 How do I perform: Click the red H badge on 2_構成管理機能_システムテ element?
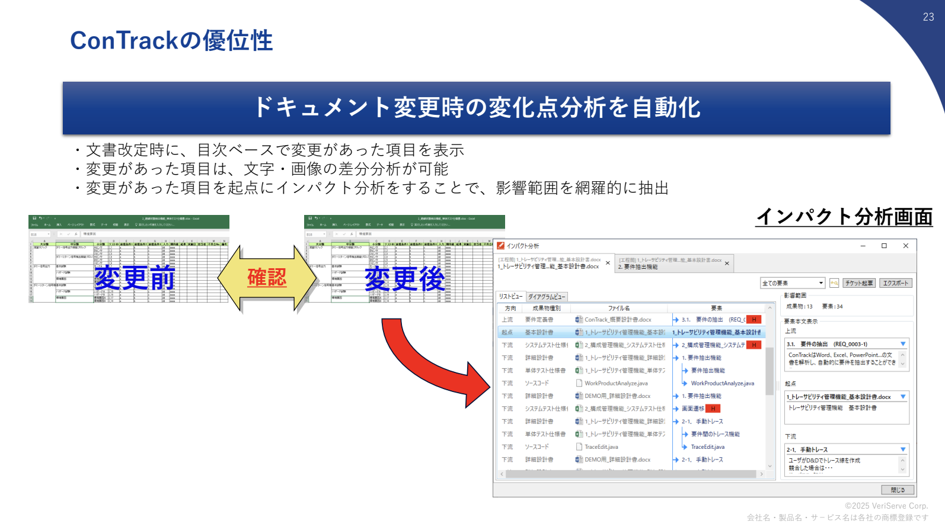[754, 345]
